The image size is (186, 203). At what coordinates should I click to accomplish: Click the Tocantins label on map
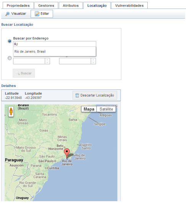pos(49,115)
